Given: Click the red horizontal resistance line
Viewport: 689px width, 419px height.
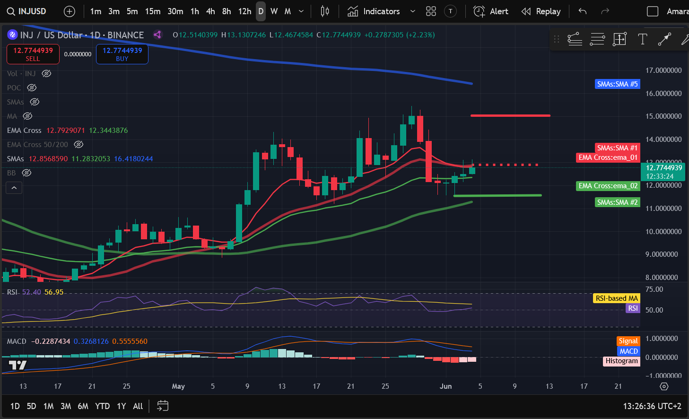Looking at the screenshot, I should tap(510, 115).
